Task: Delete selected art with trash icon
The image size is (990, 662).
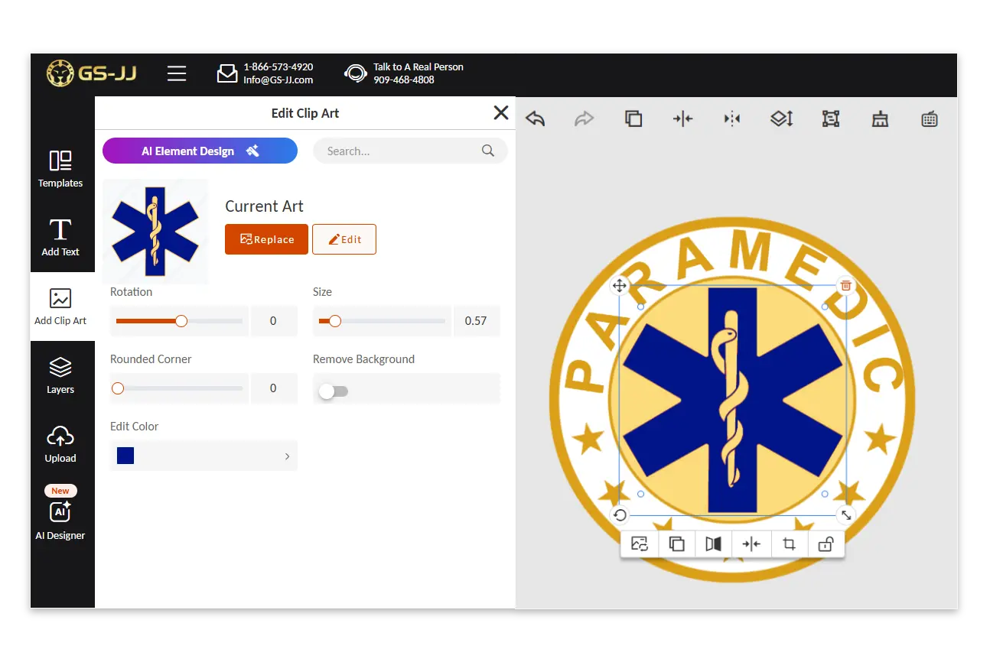Action: coord(845,286)
